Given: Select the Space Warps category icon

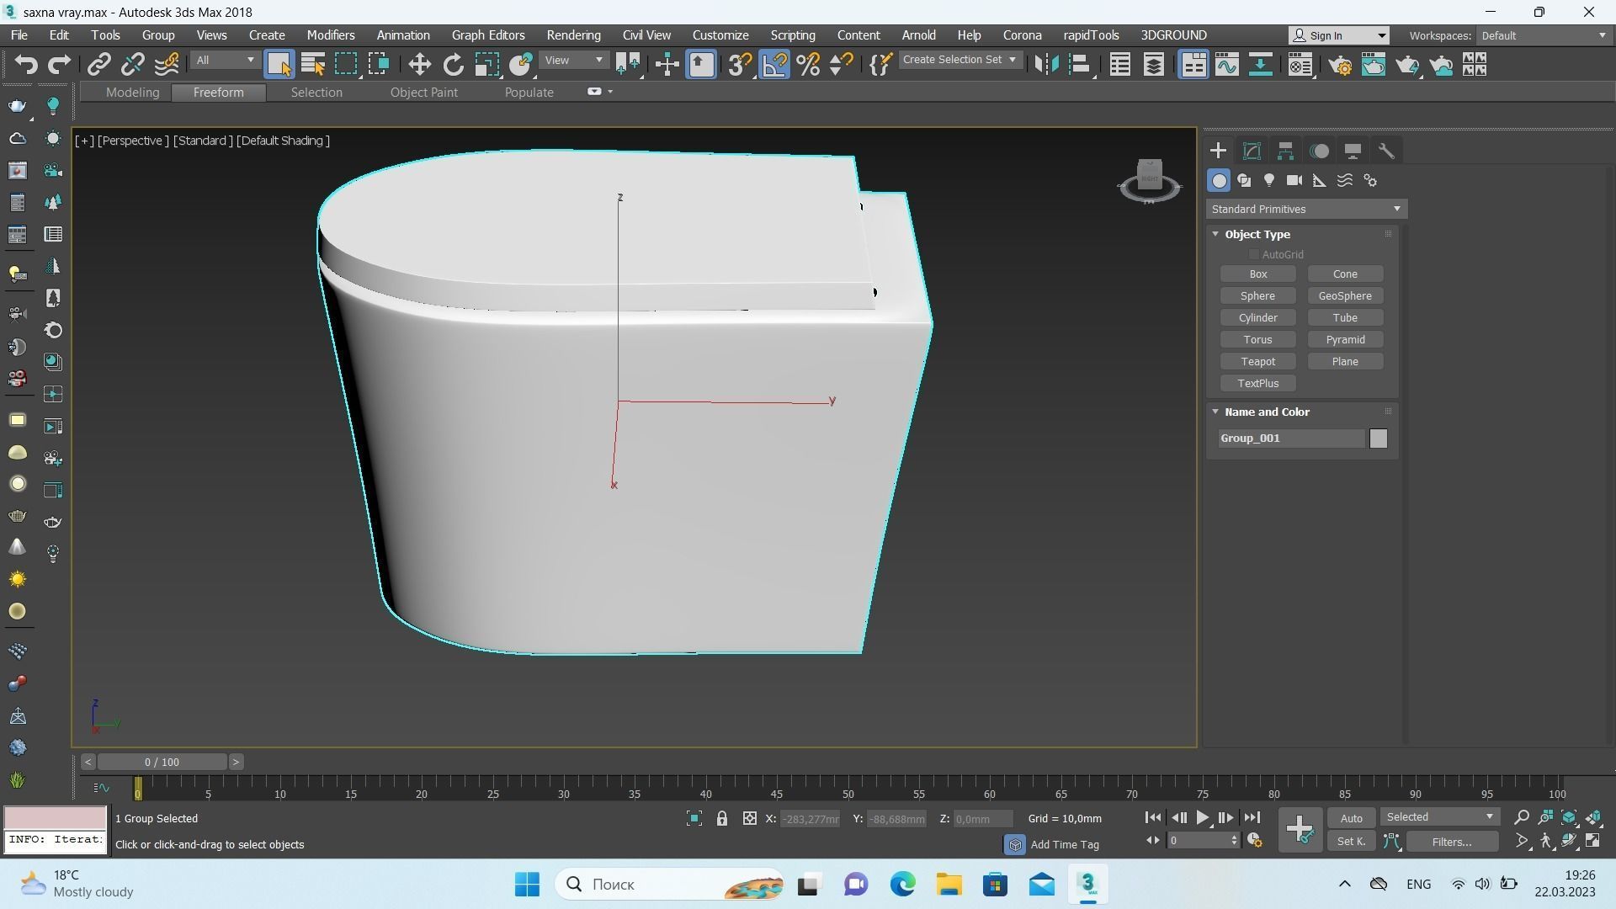Looking at the screenshot, I should pyautogui.click(x=1345, y=181).
